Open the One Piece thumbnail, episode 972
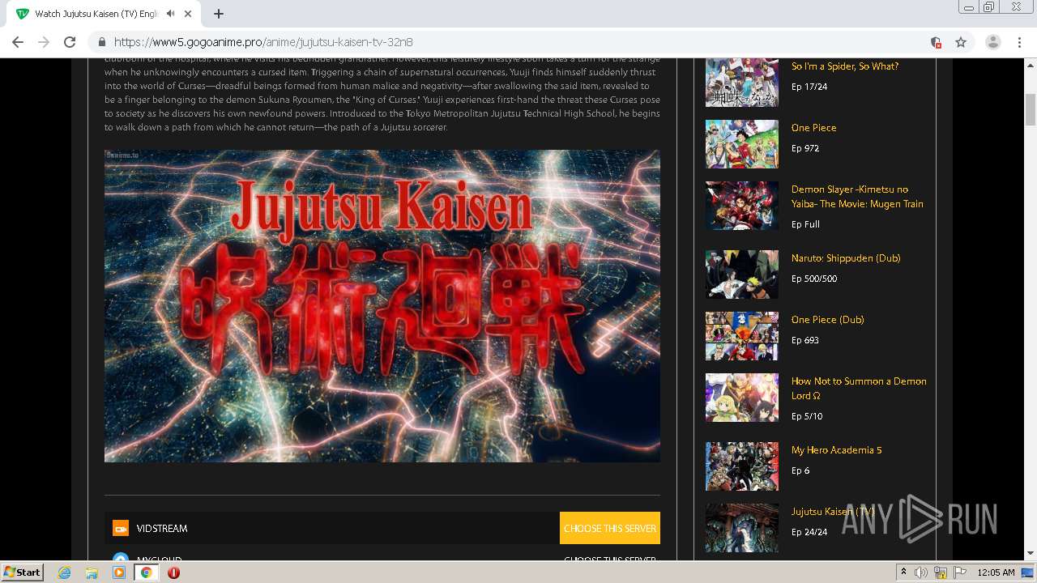This screenshot has height=583, width=1037. [741, 144]
